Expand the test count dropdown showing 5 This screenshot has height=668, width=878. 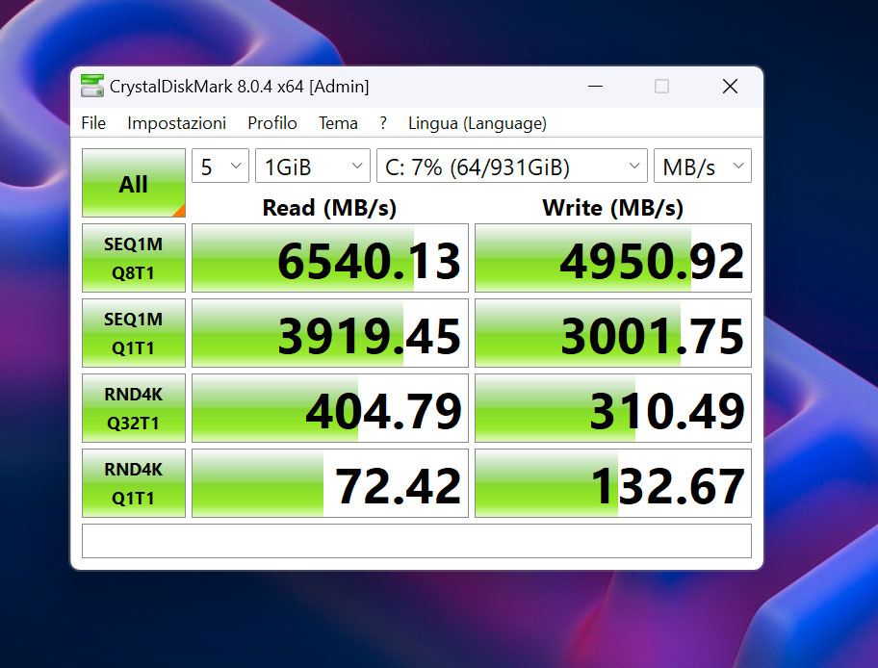[x=220, y=166]
